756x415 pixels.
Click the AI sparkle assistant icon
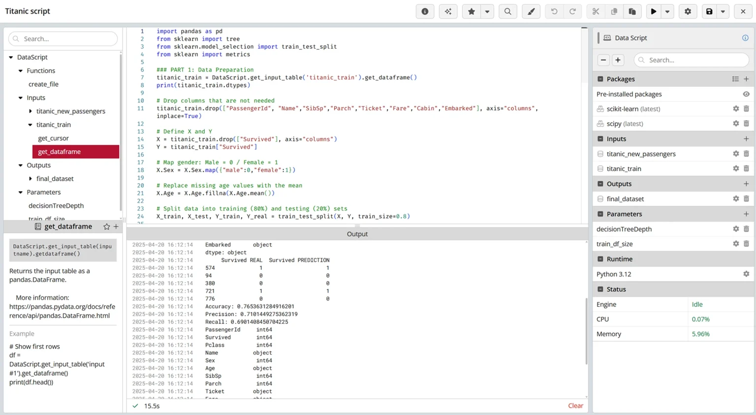pyautogui.click(x=448, y=11)
